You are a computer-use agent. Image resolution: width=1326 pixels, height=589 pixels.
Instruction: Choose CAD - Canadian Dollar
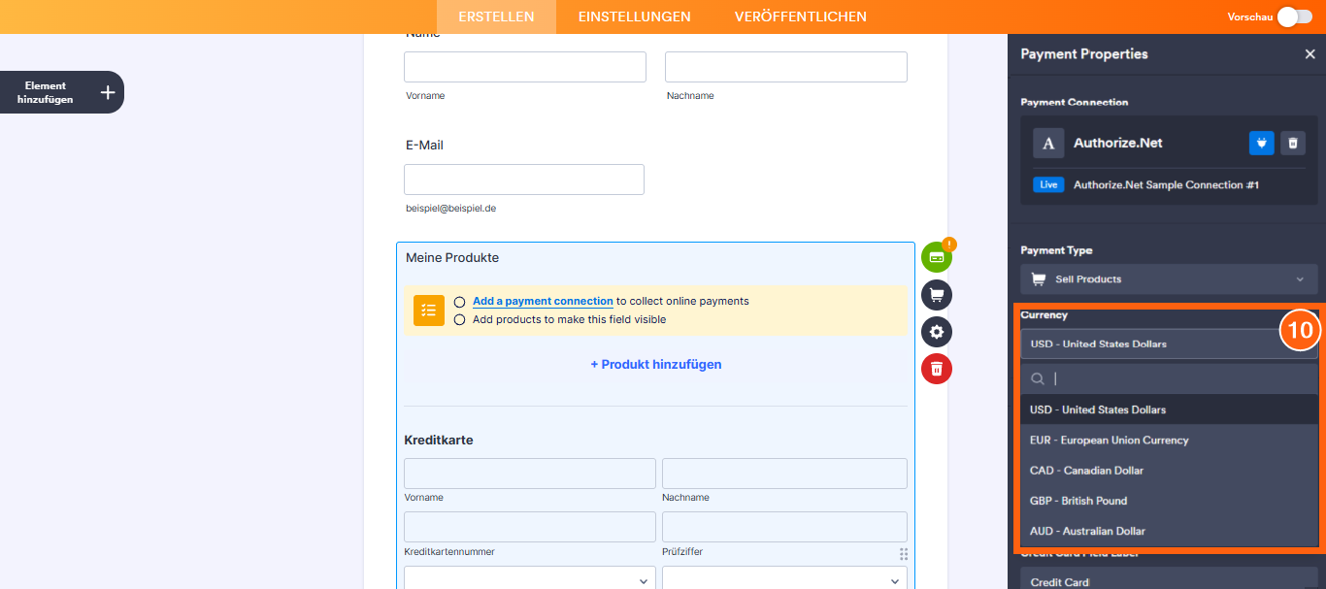pos(1169,470)
